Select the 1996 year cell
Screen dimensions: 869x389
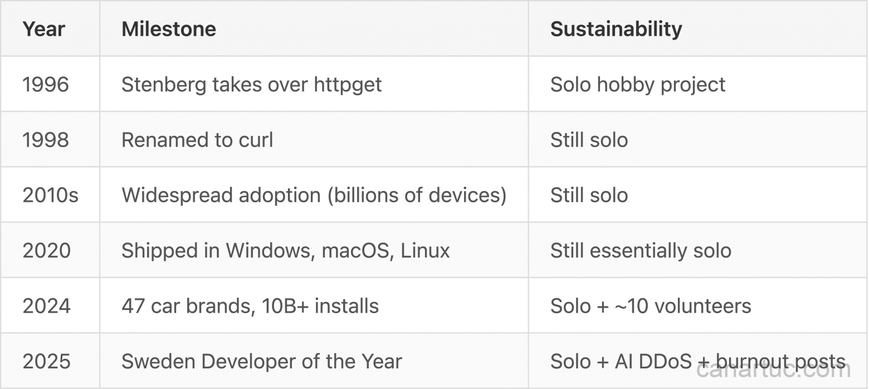click(46, 84)
